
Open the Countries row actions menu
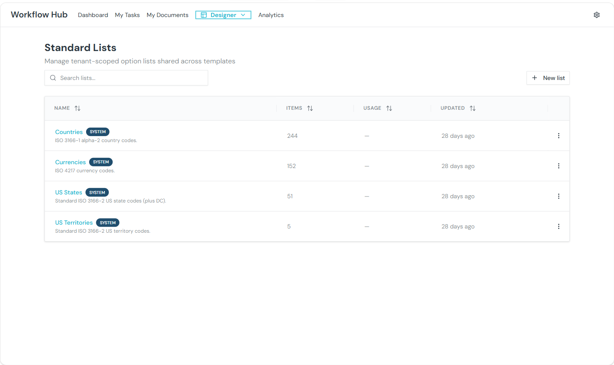point(559,136)
